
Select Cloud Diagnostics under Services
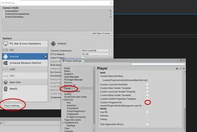click(x=76, y=111)
